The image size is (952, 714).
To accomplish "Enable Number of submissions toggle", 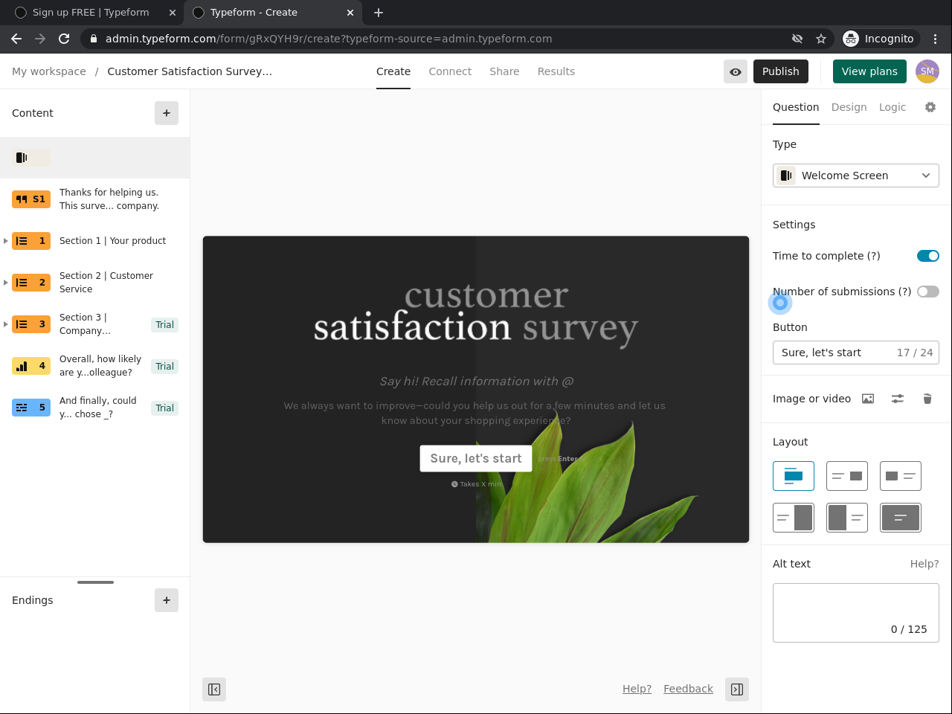I will pos(928,292).
